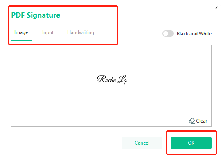
Task: Erase the signature using the Clear icon
Action: (192, 121)
